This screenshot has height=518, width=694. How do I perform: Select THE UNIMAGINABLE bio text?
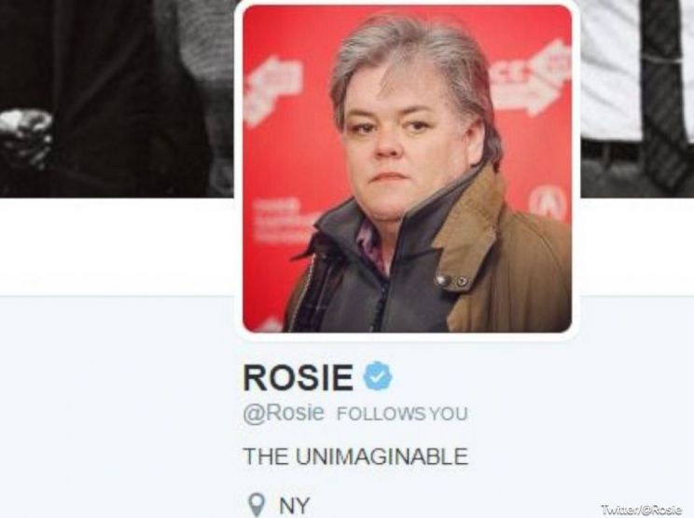pos(355,457)
